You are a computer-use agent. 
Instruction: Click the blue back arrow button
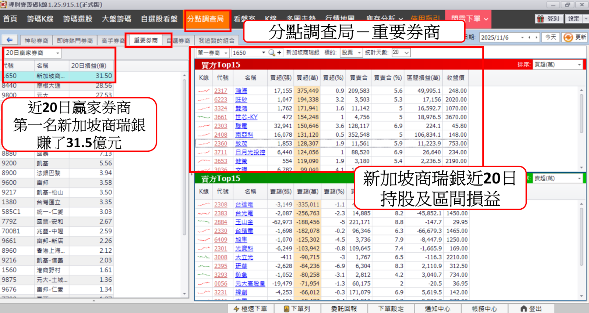pos(10,40)
